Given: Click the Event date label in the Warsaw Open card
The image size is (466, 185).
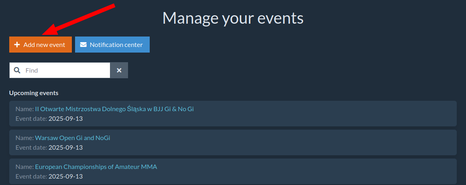Looking at the screenshot, I should point(31,147).
